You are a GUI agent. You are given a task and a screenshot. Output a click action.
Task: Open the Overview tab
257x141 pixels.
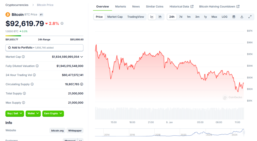coord(102,7)
